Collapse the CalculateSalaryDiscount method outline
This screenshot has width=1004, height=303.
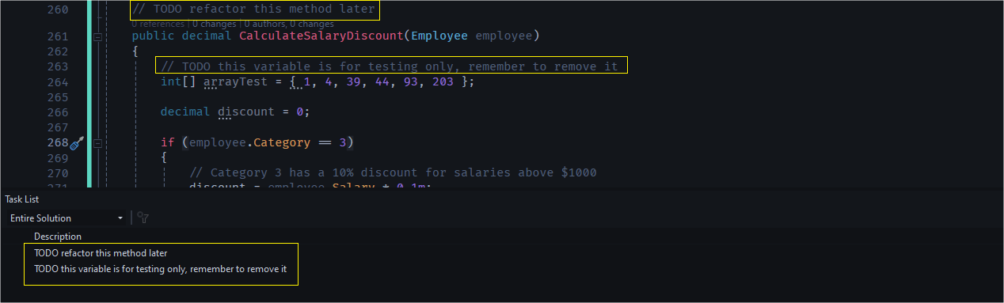(x=97, y=36)
